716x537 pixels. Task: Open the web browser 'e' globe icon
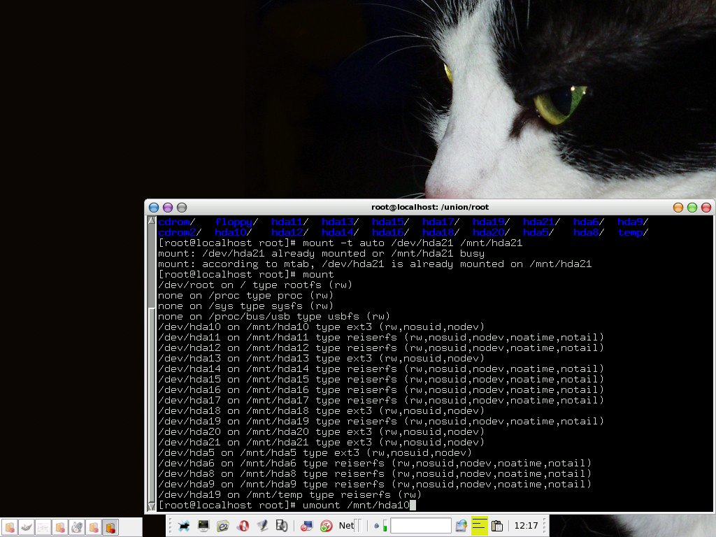(x=222, y=526)
